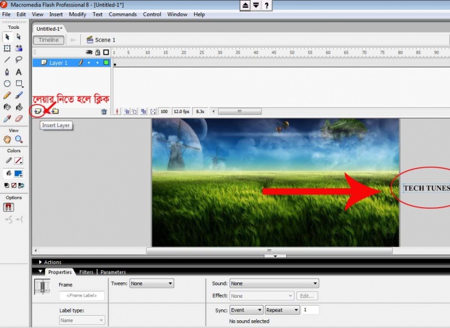Viewport: 450px width, 328px height.
Task: Open the Modify menu
Action: (77, 14)
